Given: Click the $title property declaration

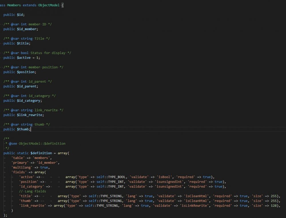Looking at the screenshot, I should point(23,43).
